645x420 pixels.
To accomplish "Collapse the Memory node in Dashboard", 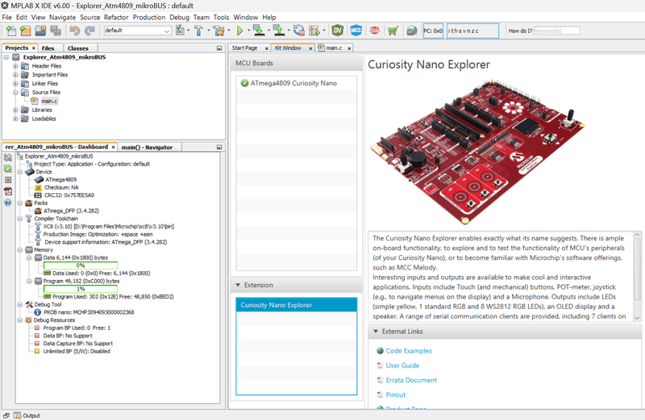I will pos(19,249).
